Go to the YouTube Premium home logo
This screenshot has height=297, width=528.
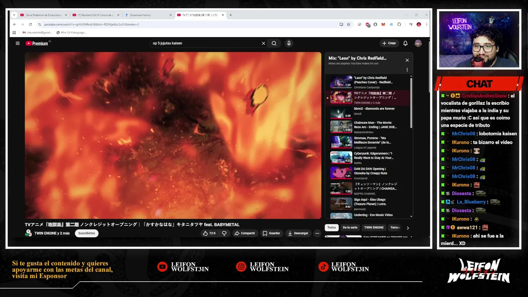(38, 43)
